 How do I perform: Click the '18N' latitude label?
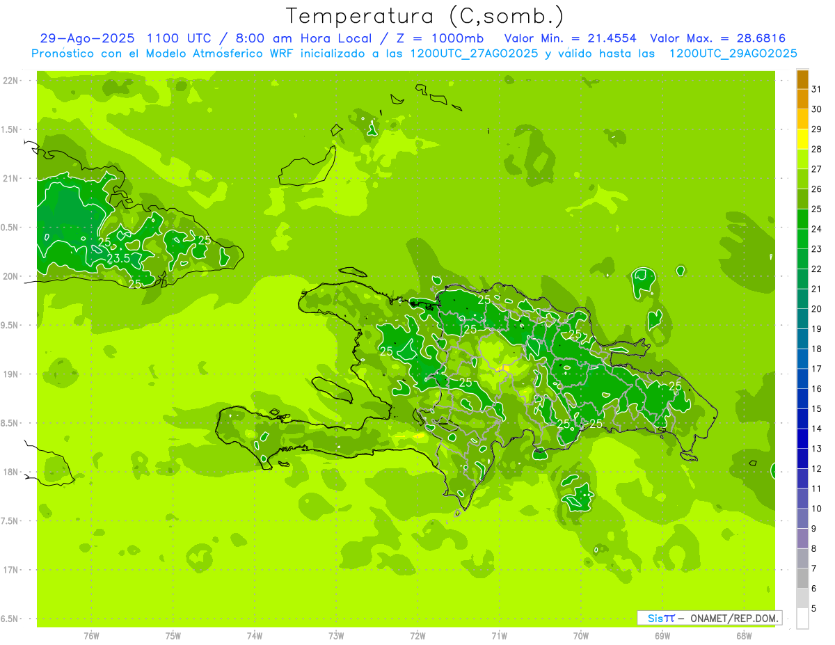click(10, 472)
